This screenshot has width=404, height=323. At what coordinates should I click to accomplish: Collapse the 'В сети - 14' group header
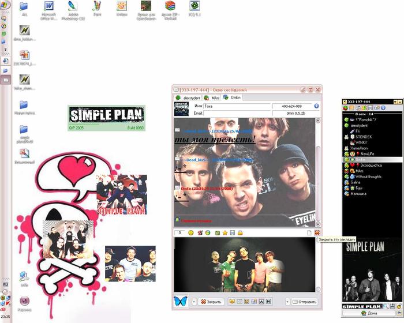point(372,114)
